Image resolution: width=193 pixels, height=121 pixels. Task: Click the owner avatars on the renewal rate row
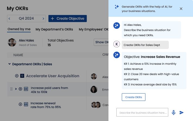tap(96, 105)
